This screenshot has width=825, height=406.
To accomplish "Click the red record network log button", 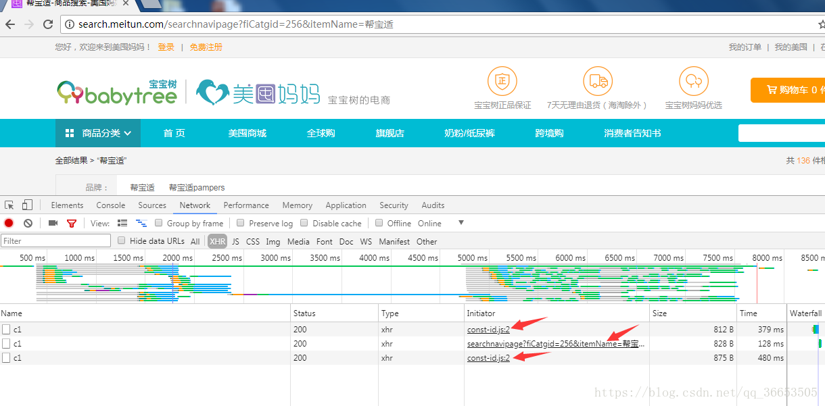I will 9,223.
